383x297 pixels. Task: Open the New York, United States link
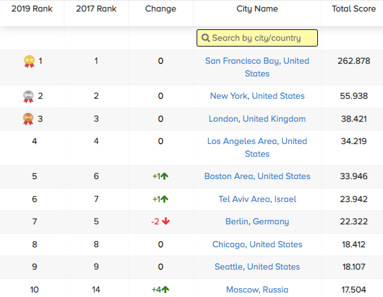[257, 96]
